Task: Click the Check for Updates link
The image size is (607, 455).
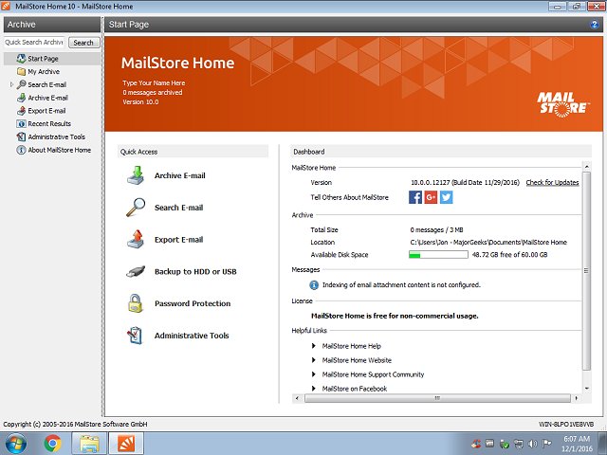Action: pos(552,182)
